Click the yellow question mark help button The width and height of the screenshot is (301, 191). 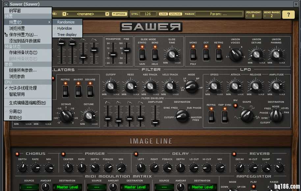[x=288, y=14]
